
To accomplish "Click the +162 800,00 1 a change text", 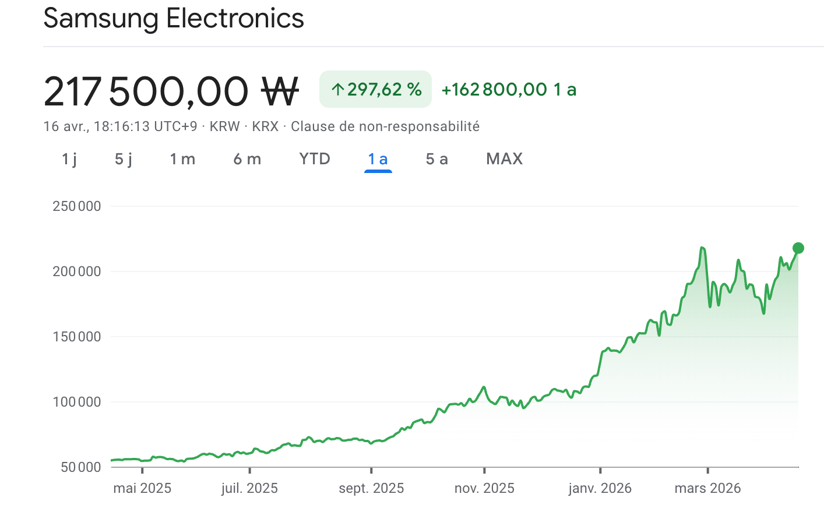I will coord(509,89).
